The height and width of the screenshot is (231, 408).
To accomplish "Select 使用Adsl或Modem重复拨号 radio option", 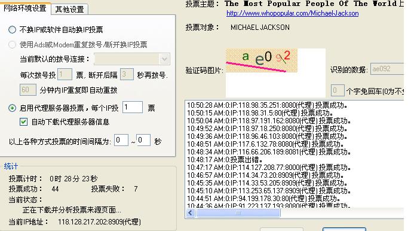I will (12, 44).
